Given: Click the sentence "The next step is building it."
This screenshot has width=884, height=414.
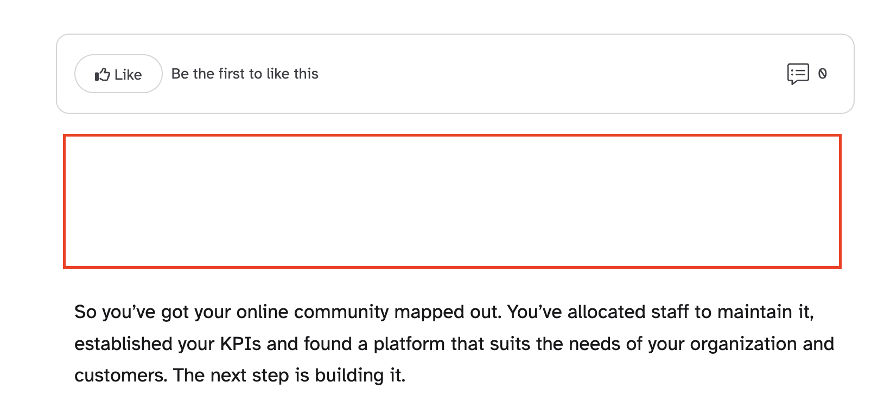Looking at the screenshot, I should click(289, 376).
